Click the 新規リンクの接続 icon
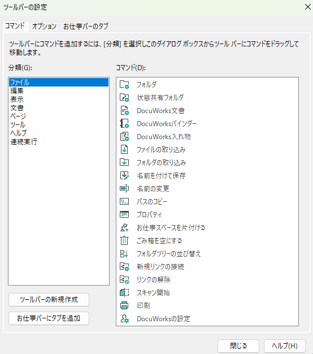 point(124,266)
